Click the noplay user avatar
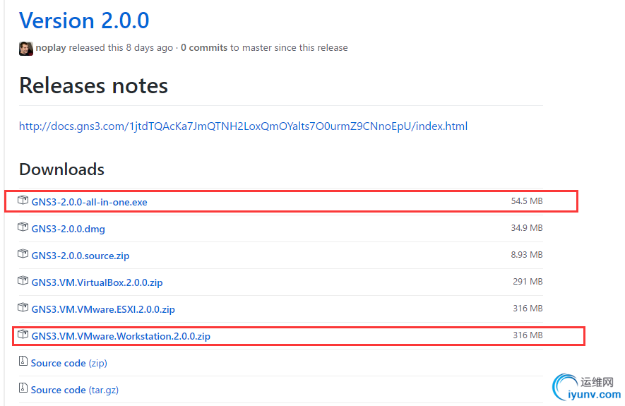The image size is (625, 406). tap(26, 48)
